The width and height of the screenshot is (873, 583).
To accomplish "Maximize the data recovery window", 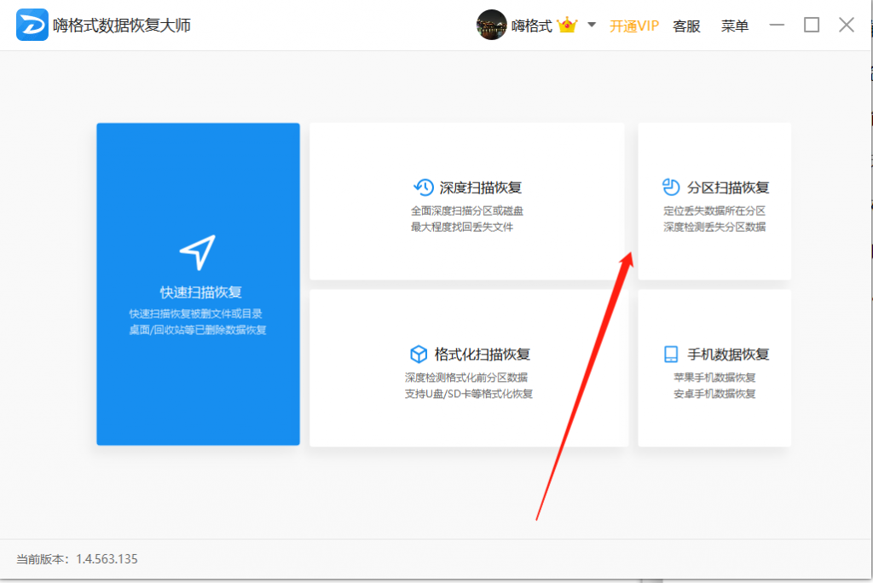I will click(x=812, y=25).
